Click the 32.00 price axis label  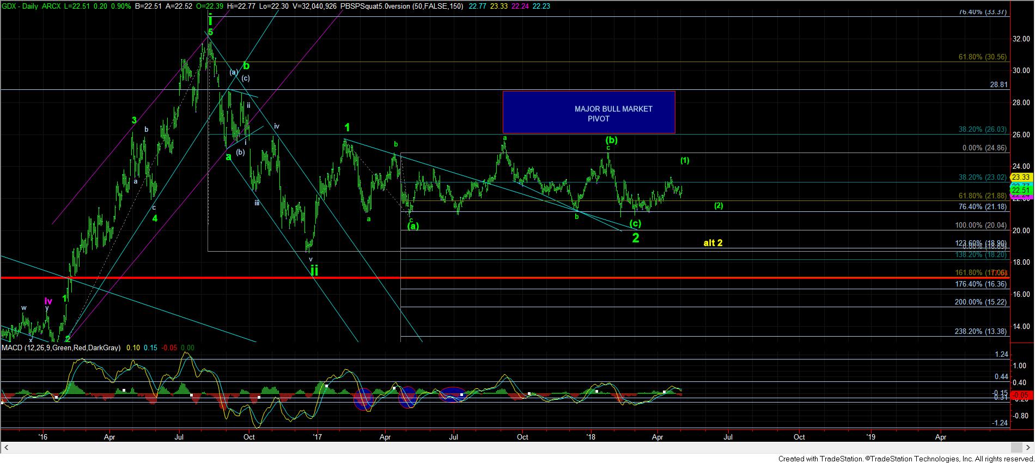(x=1020, y=39)
